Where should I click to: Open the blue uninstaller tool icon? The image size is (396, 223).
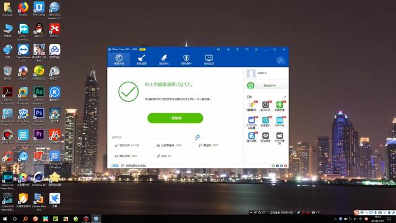coord(251,137)
